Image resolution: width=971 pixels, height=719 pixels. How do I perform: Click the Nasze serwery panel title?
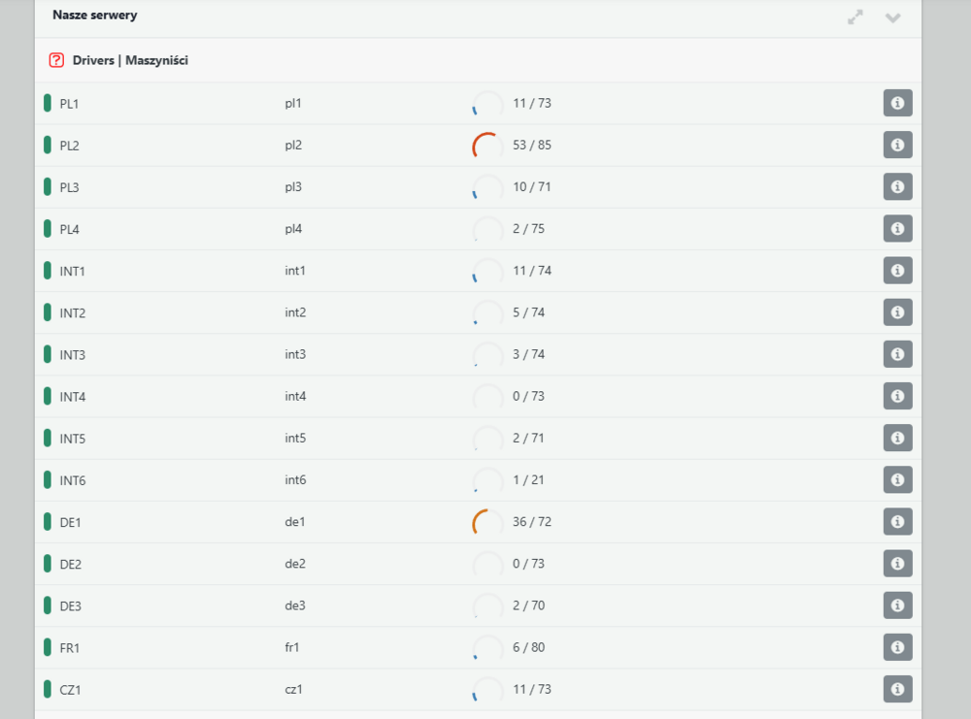point(94,16)
